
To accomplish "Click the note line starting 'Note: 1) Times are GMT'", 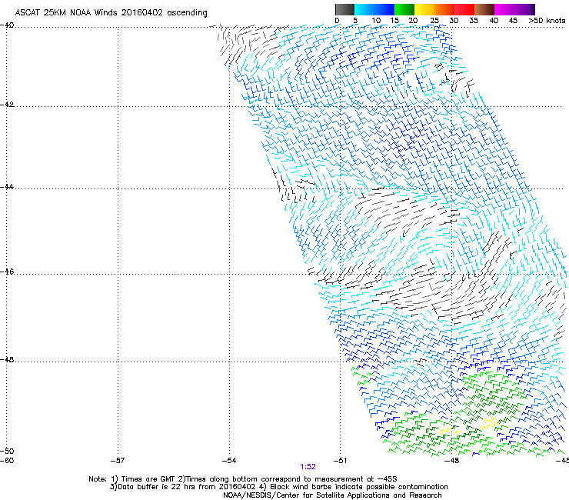I will [243, 479].
